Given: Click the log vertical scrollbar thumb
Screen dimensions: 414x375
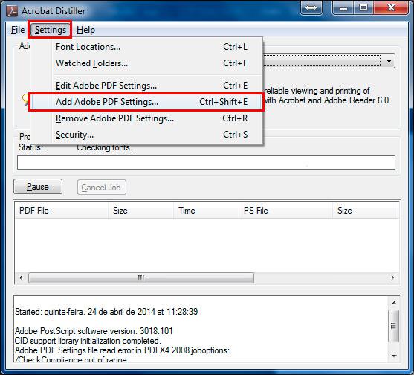Looking at the screenshot, I should (x=394, y=326).
